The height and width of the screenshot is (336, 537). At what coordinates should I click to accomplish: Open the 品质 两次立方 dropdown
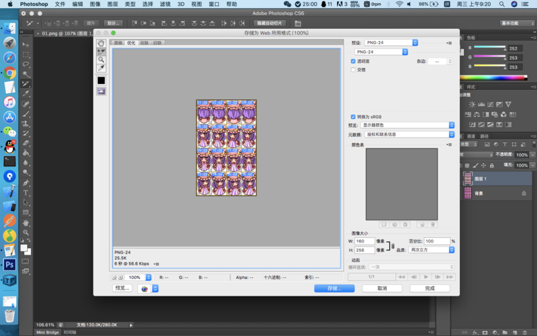click(x=432, y=250)
